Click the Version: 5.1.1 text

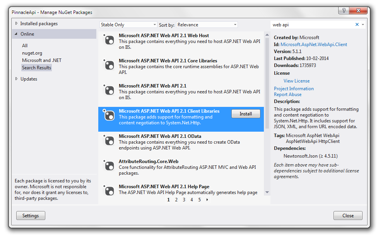287,52
